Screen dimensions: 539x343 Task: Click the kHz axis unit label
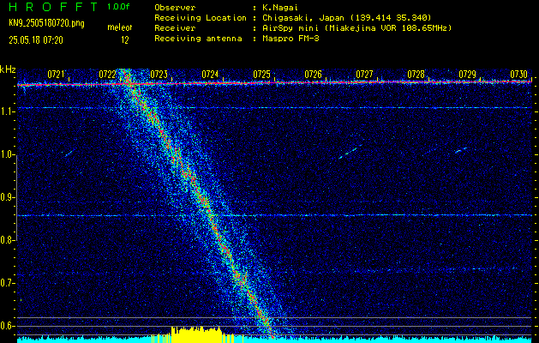coord(8,69)
